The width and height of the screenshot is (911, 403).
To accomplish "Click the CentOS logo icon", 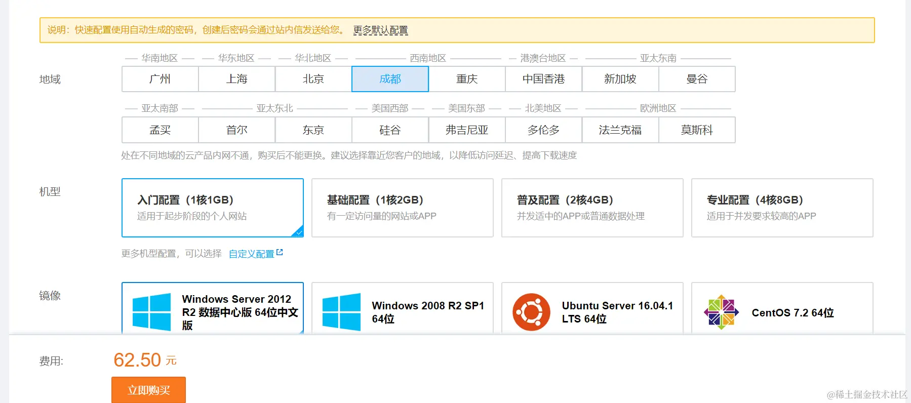I will click(x=721, y=312).
